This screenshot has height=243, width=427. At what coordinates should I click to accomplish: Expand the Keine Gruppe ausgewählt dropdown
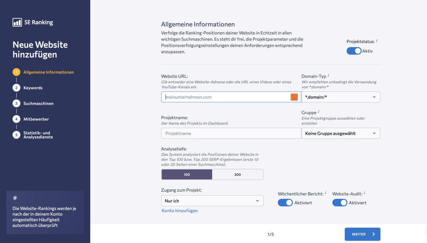(341, 133)
